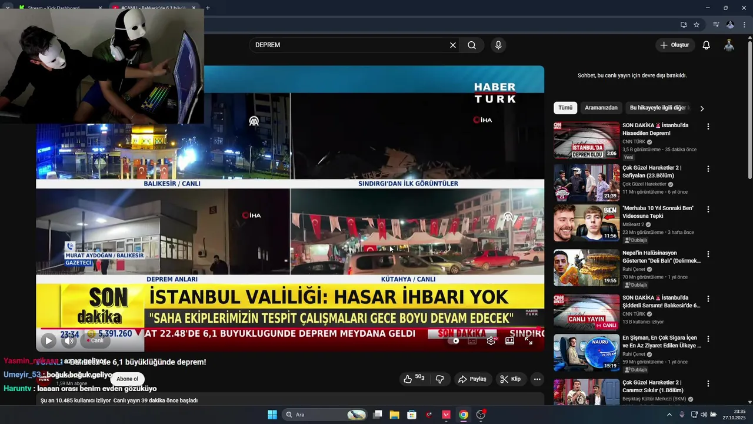Switch player to theater mode
Viewport: 753px width, 424px height.
click(509, 340)
